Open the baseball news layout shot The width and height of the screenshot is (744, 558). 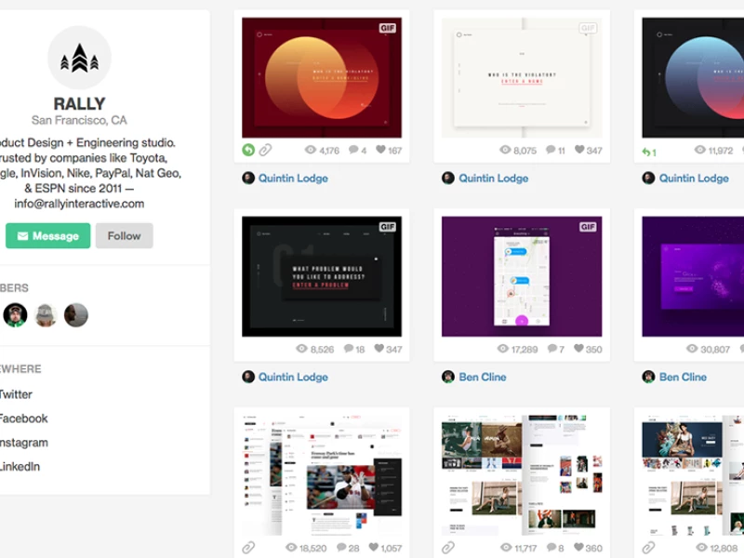coord(322,475)
